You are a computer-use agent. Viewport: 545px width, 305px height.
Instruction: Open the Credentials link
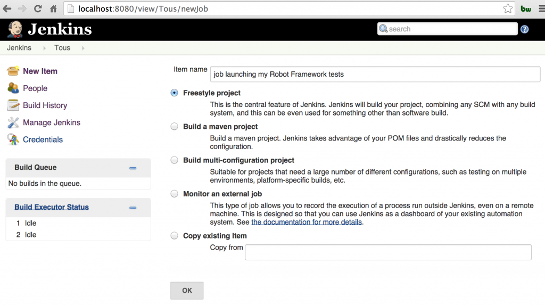point(43,139)
